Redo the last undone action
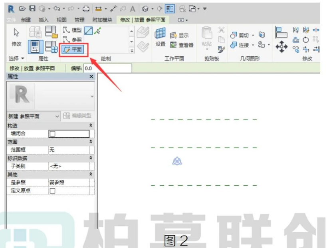Screen dimensions: 327x248 point(71,8)
